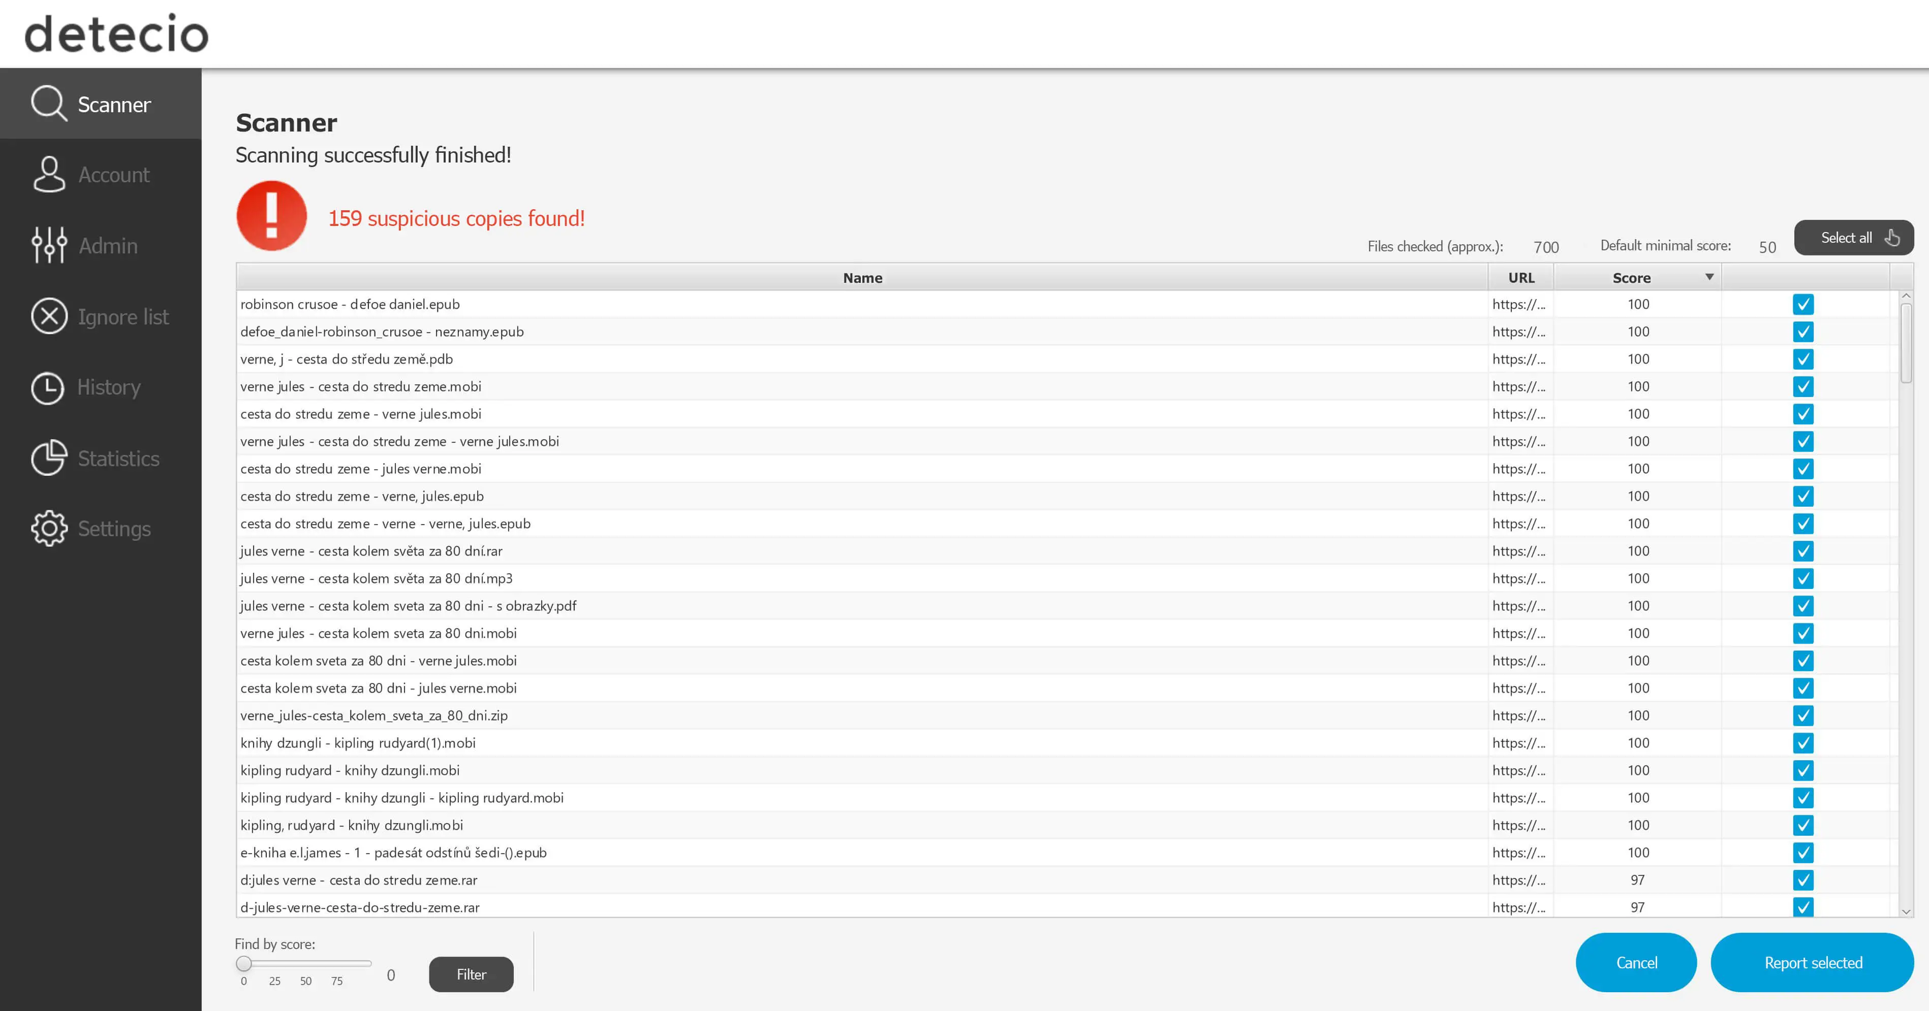Open the URL link for robinson crusoe - defoe daniel.epub
The image size is (1929, 1011).
pyautogui.click(x=1518, y=304)
